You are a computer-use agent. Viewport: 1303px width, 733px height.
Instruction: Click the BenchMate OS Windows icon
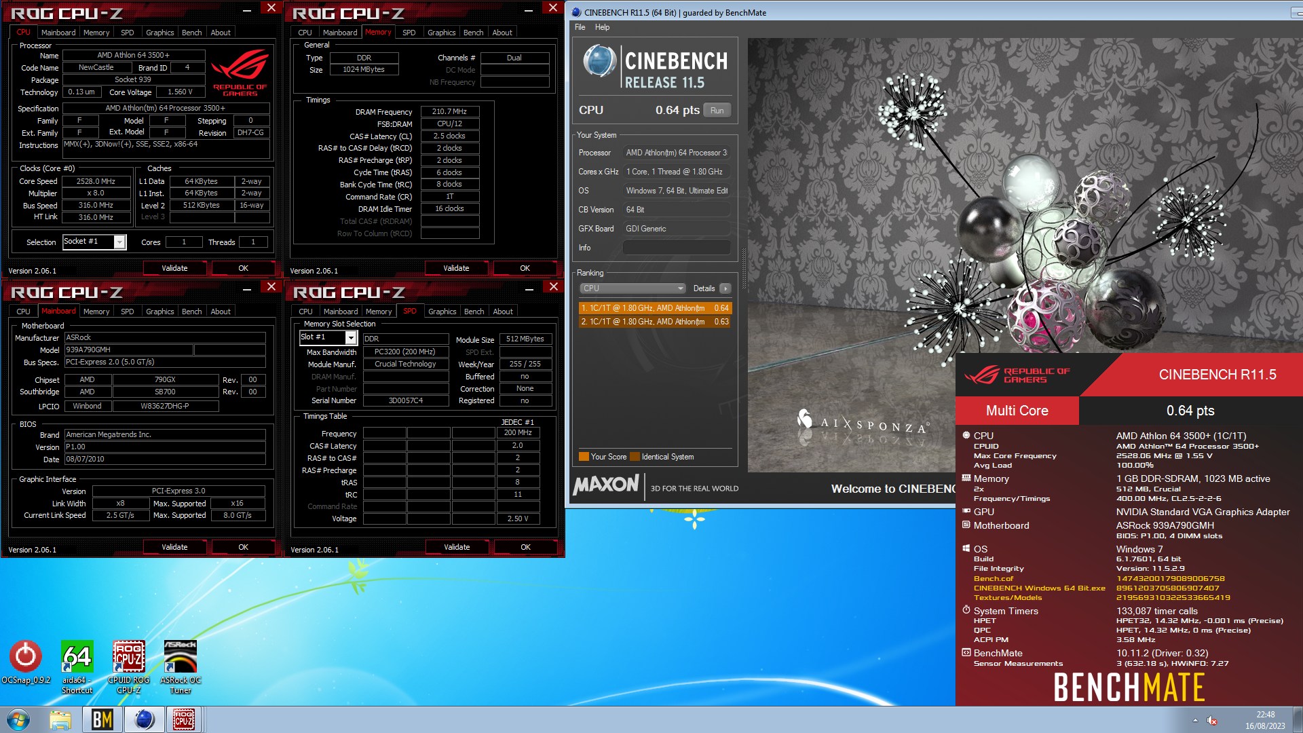pyautogui.click(x=966, y=548)
